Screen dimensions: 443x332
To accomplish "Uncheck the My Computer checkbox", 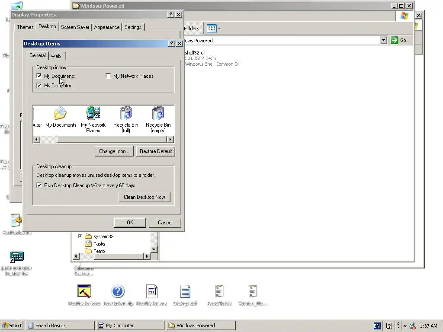I will pyautogui.click(x=39, y=85).
